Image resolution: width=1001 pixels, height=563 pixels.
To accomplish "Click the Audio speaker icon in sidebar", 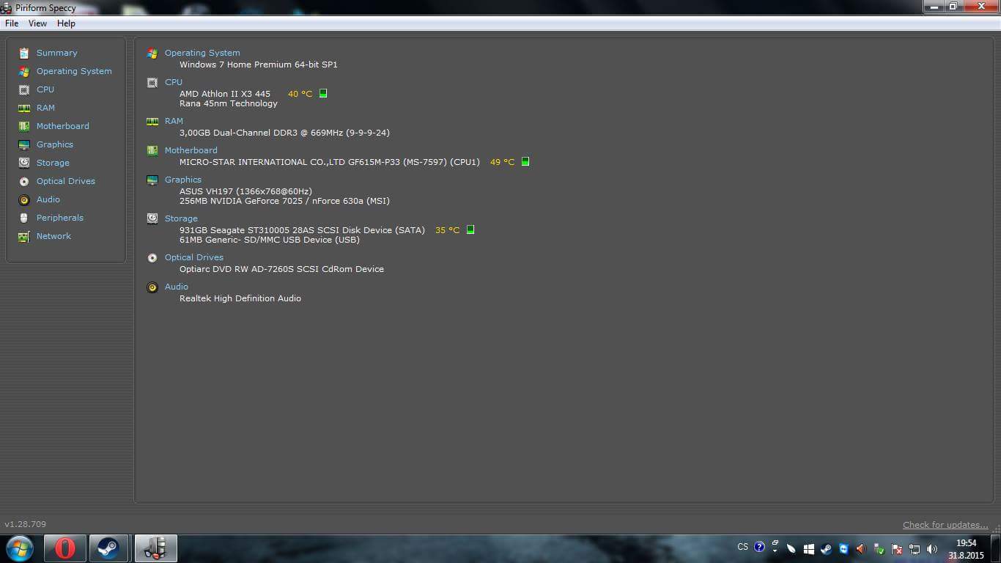I will (x=24, y=199).
